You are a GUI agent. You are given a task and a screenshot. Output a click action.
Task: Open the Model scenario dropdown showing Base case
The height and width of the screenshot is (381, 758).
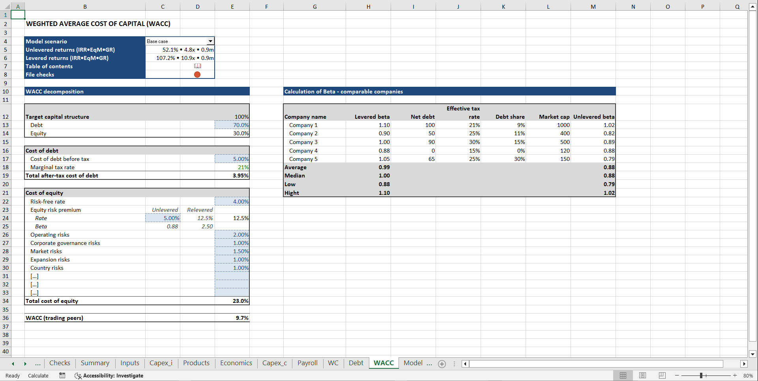pos(211,41)
